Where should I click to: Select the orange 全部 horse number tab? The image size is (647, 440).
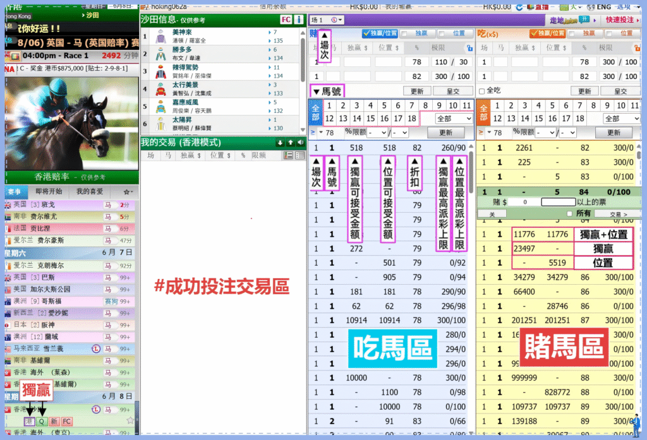click(x=483, y=112)
